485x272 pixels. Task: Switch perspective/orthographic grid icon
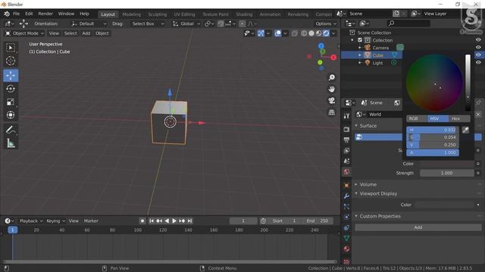332,113
